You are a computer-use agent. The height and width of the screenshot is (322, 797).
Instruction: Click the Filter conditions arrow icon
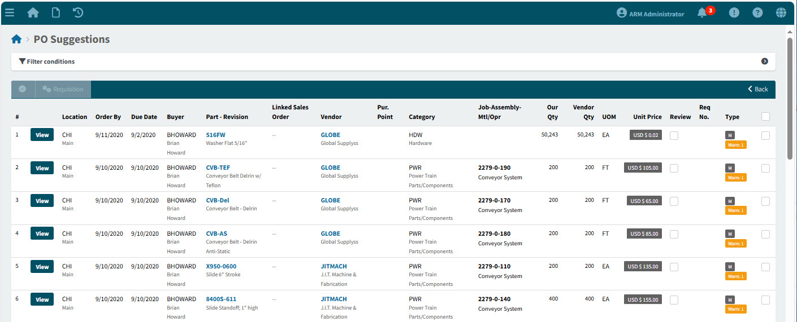tap(764, 61)
